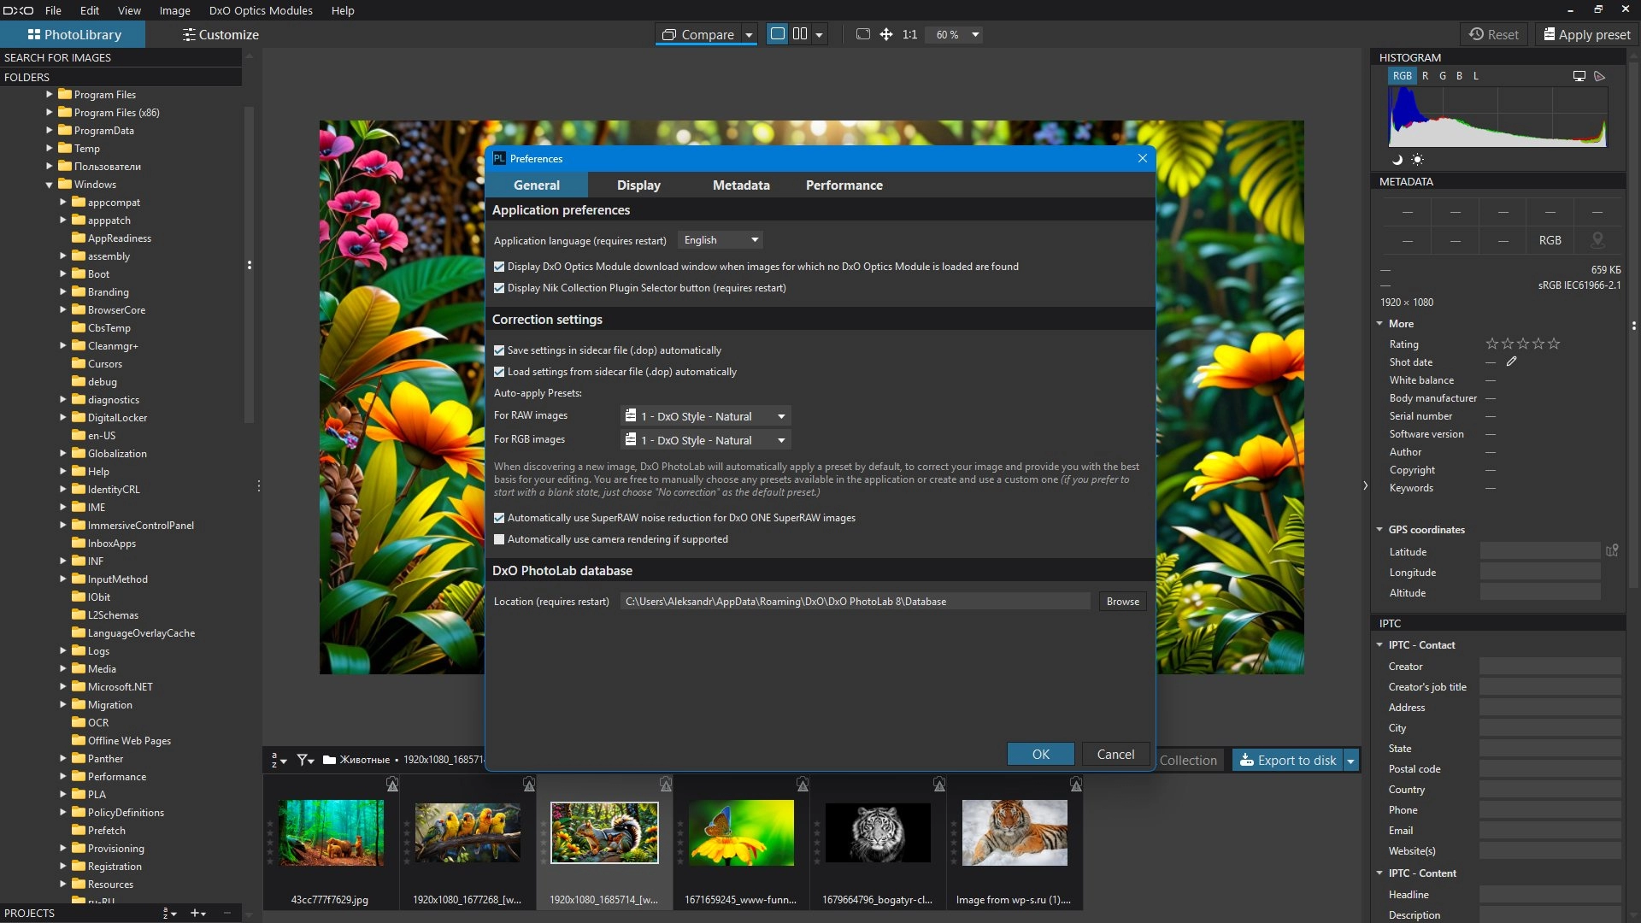Open the For RAW images preset dropdown
1641x923 pixels.
[705, 416]
